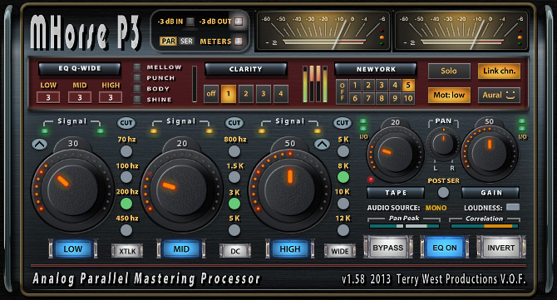Select the 450 hz frequency button
The image size is (557, 300).
(126, 230)
